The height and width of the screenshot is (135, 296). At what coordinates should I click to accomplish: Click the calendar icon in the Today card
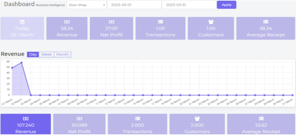22,22
